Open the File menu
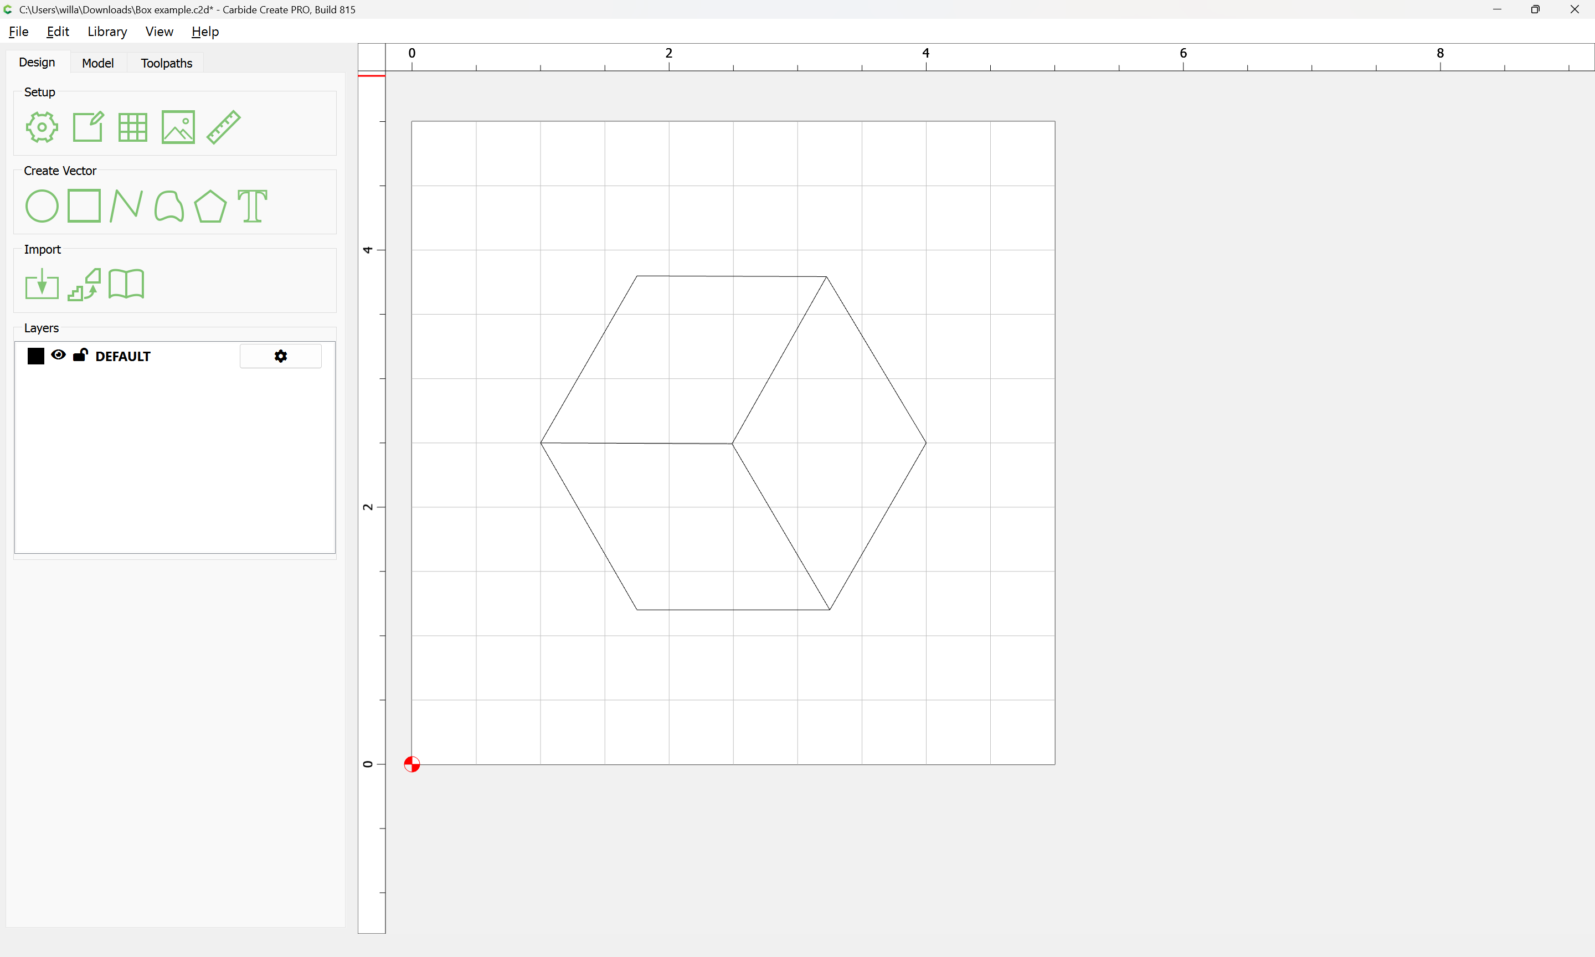Image resolution: width=1595 pixels, height=957 pixels. point(18,32)
